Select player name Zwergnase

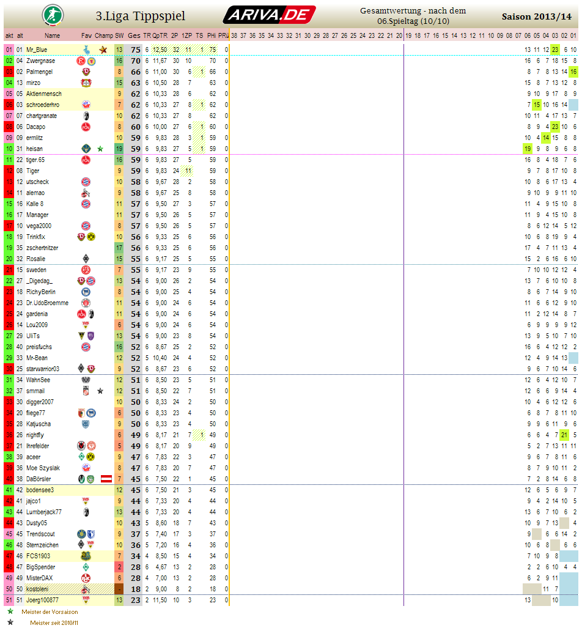point(40,61)
